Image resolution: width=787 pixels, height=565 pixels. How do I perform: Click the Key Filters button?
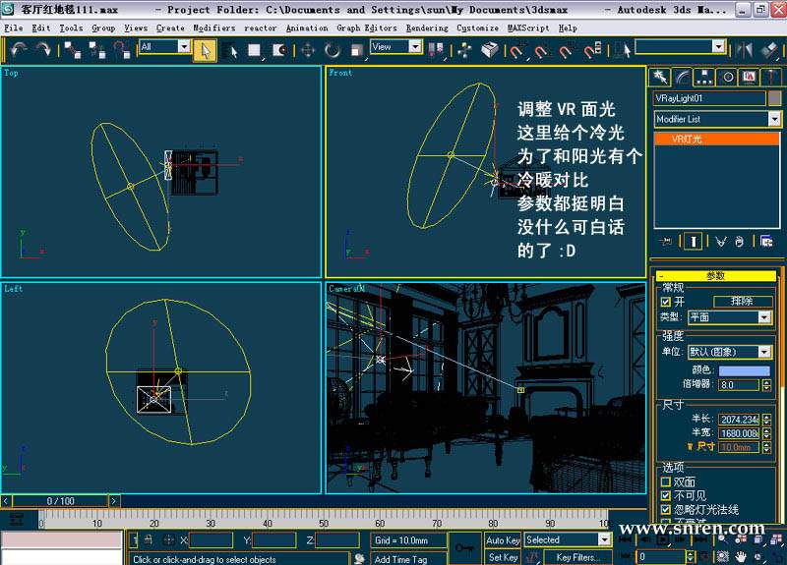coord(577,557)
